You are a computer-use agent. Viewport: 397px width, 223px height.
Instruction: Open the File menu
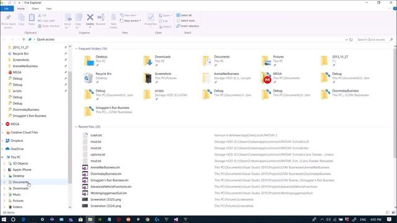[7, 9]
